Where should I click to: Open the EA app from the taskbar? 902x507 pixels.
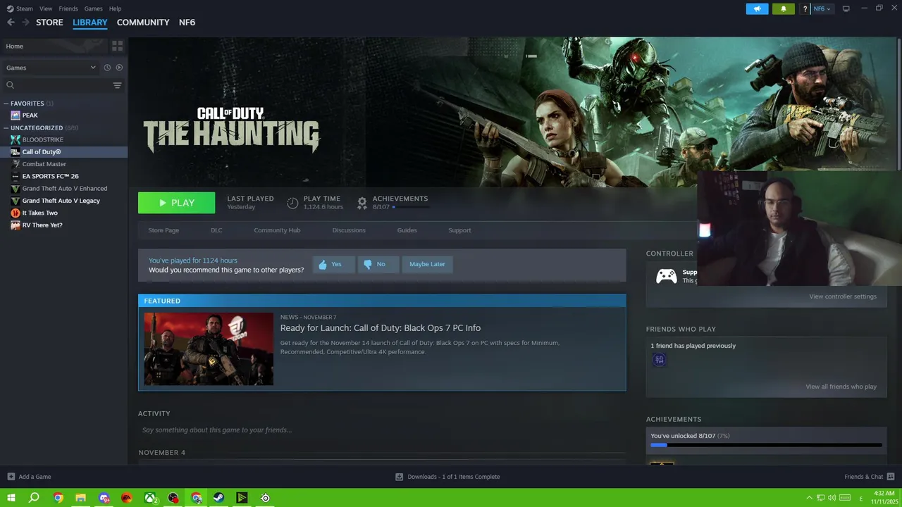coord(127,498)
